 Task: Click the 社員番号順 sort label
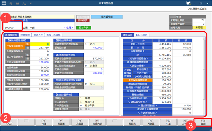(107, 17)
